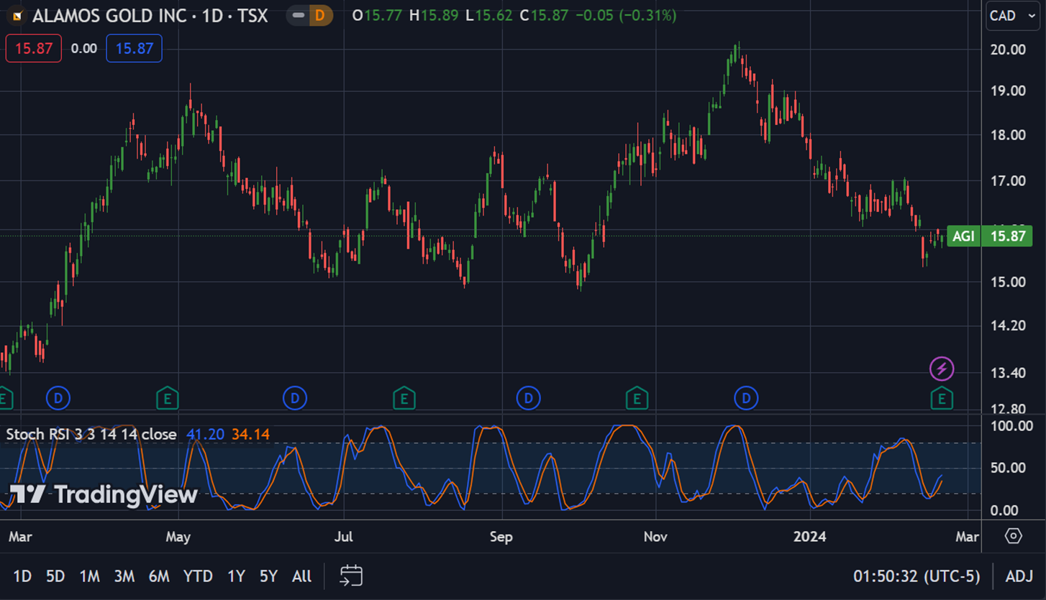Click the TradingView logo watermark
The height and width of the screenshot is (600, 1046).
coord(103,494)
